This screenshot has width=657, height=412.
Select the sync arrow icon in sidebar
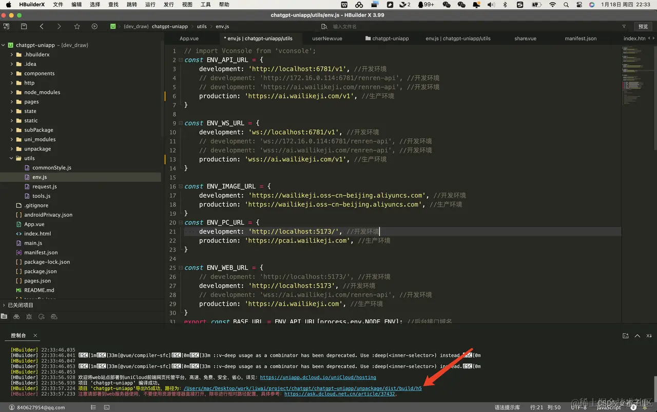coord(42,317)
